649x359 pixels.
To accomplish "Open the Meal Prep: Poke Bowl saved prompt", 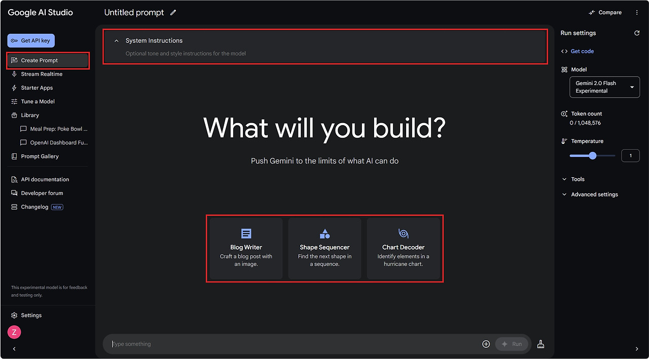I will pyautogui.click(x=54, y=129).
